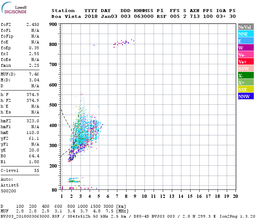Viewport: 256px width, 219px height.
Task: Click the RSF program value in header
Action: click(162, 16)
